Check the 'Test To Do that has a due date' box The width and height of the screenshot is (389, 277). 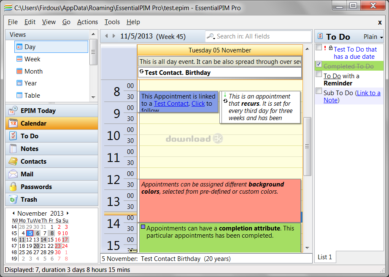click(x=319, y=48)
